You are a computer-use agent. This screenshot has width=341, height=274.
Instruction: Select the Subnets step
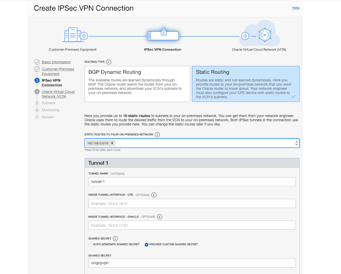pos(48,103)
